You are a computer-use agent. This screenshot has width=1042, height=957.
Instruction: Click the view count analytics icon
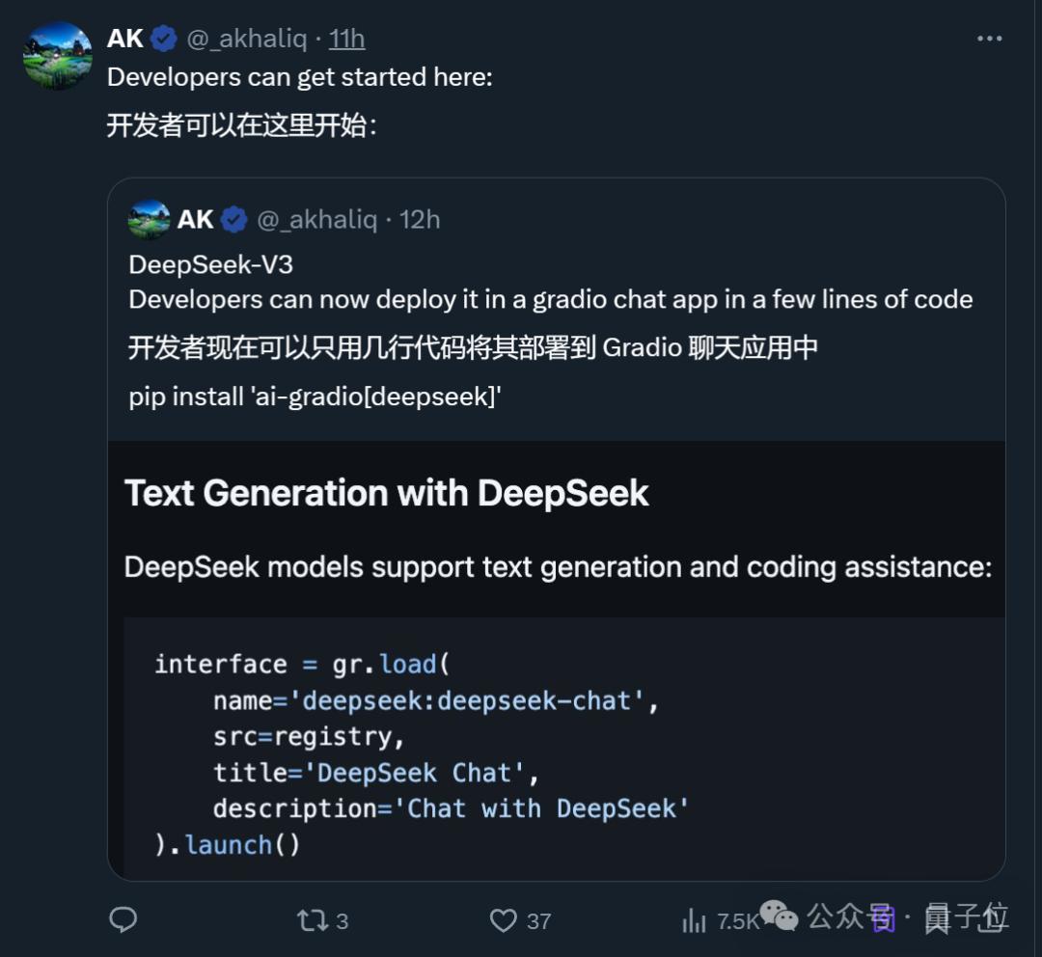coord(694,921)
